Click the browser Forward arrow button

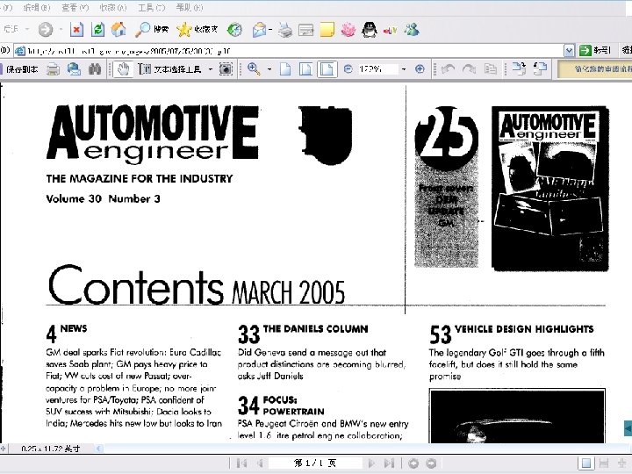pos(45,30)
